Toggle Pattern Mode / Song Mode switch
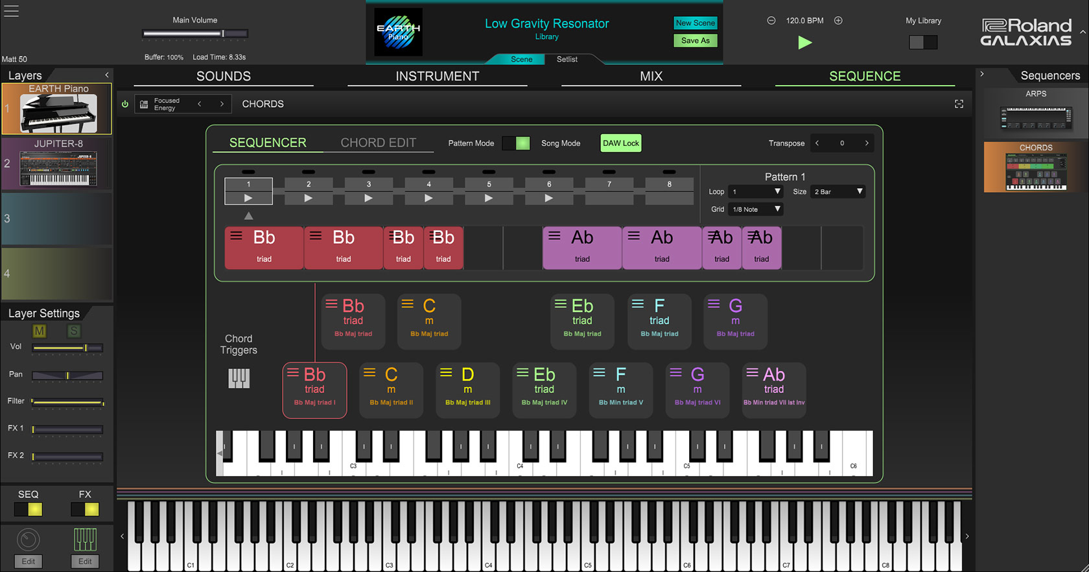This screenshot has width=1089, height=572. [x=516, y=143]
